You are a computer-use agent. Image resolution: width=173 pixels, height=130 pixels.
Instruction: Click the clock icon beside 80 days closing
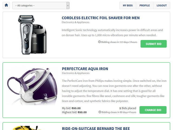click(x=100, y=112)
